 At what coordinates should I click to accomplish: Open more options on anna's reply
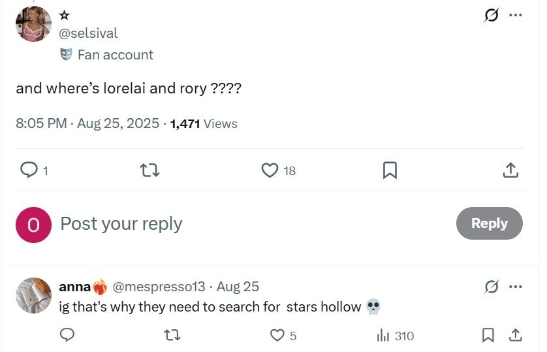(x=516, y=287)
